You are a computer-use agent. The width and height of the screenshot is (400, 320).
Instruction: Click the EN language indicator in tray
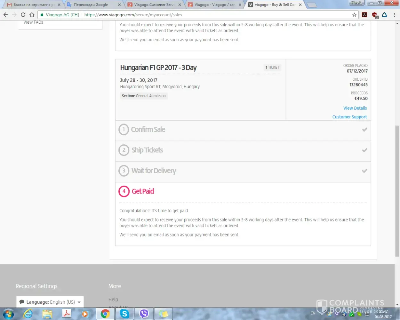coord(313,313)
